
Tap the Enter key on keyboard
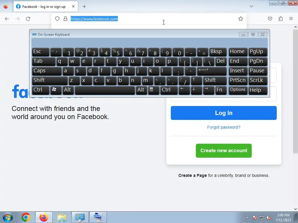pyautogui.click(x=212, y=71)
